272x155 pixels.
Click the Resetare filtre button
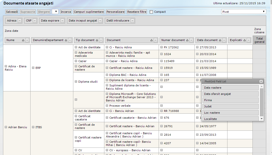tap(137, 12)
